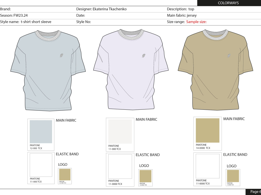Pick logo swatch labeled 14-1000 TCX
The image size is (261, 195).
[x=65, y=175]
